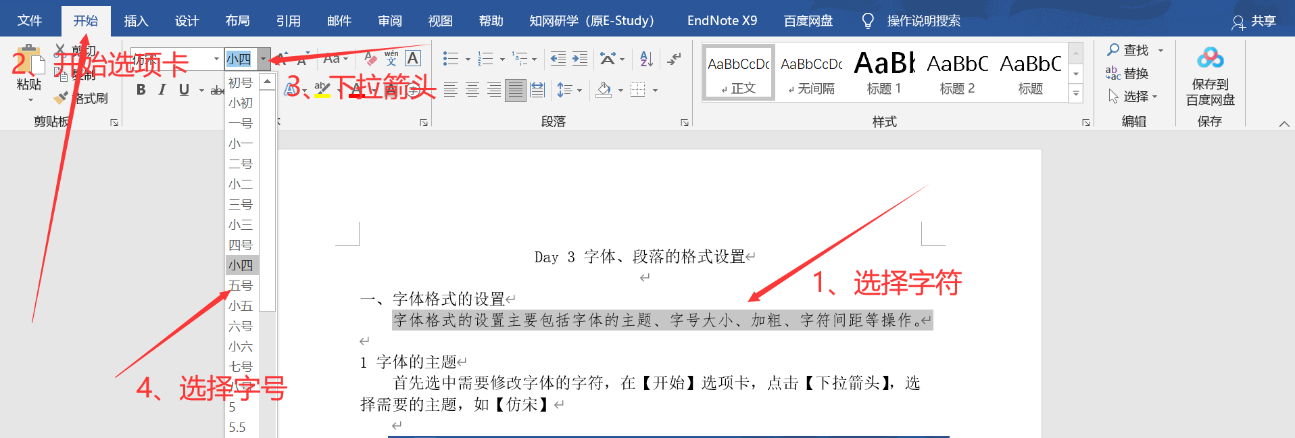Click the font size dropdown arrow
The image size is (1295, 438).
(264, 59)
